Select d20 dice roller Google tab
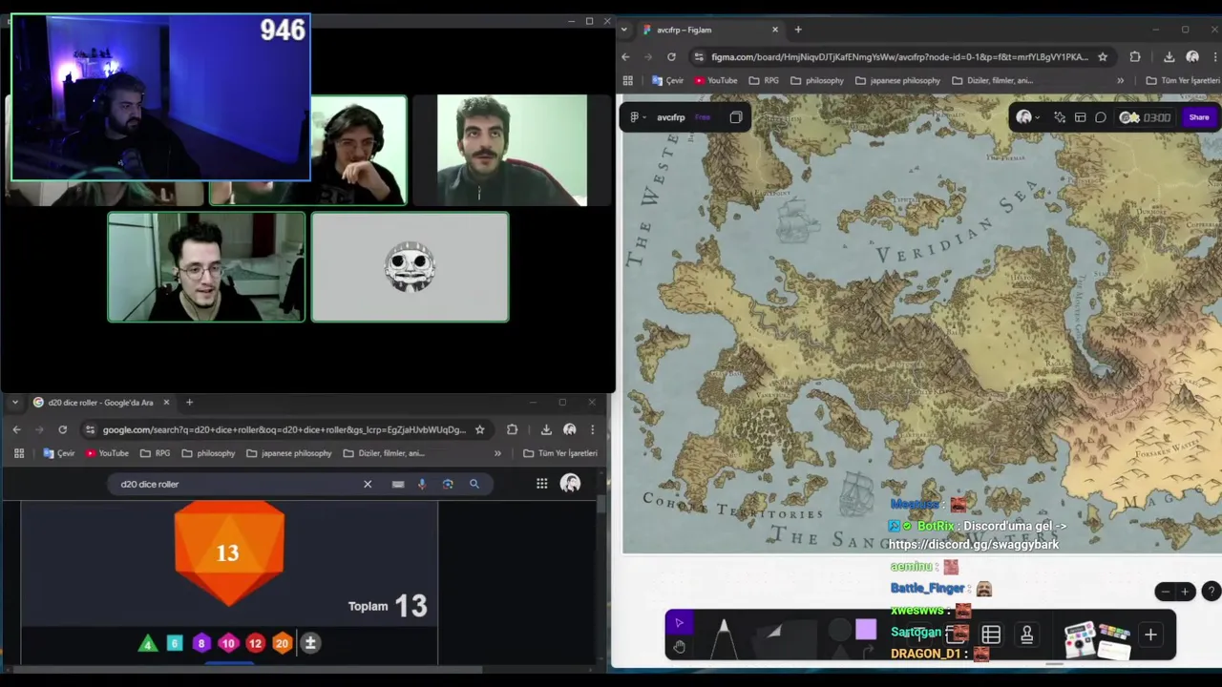This screenshot has width=1222, height=687. pos(101,403)
